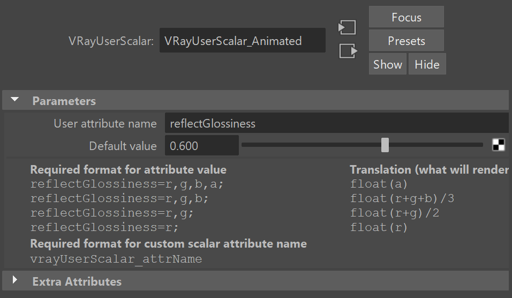This screenshot has width=512, height=298.
Task: Click the VRayUserScalar node name field
Action: point(242,40)
